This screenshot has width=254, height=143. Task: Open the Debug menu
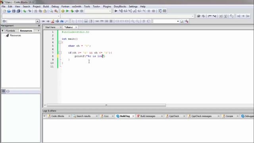[x=55, y=6]
